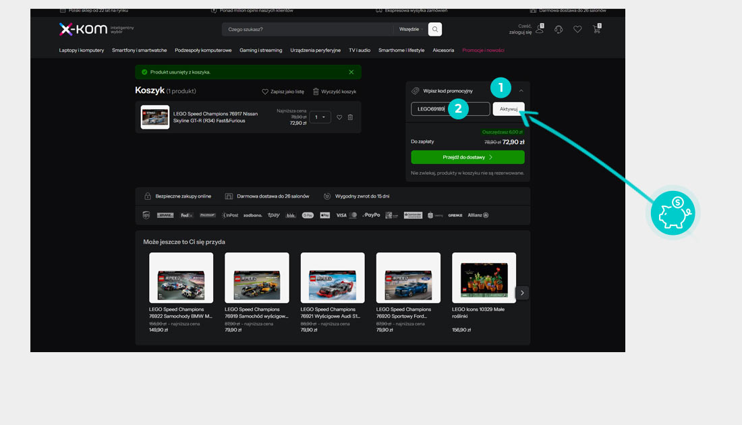Image resolution: width=742 pixels, height=425 pixels.
Task: Open the 76920 Ford set thumbnail
Action: point(408,278)
